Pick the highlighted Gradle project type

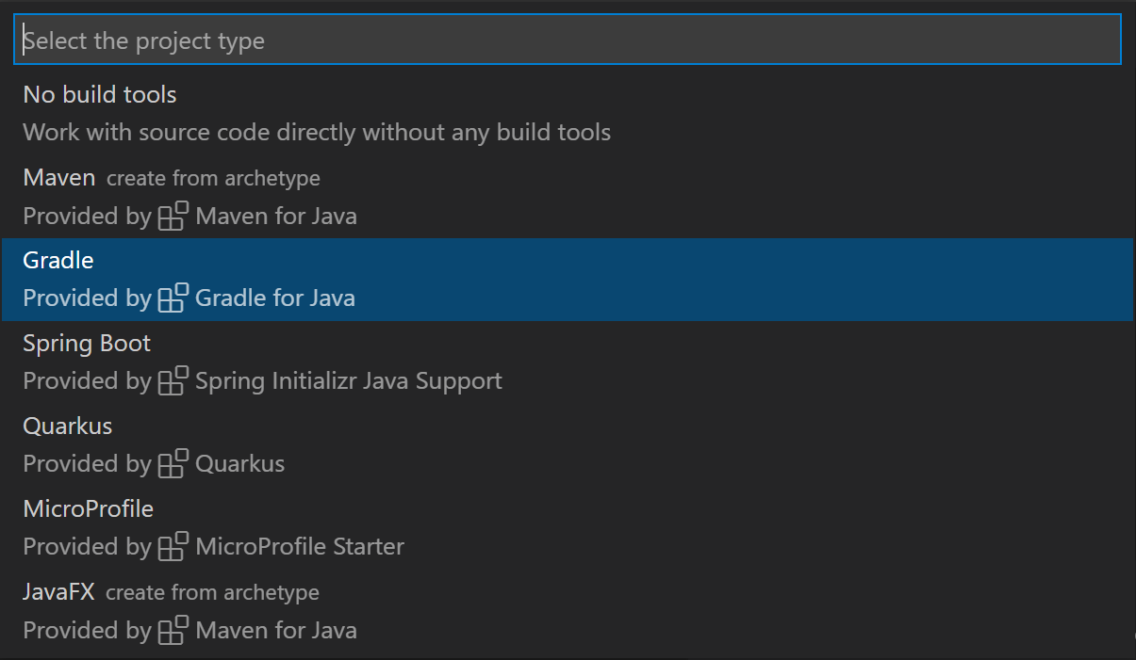pos(58,260)
